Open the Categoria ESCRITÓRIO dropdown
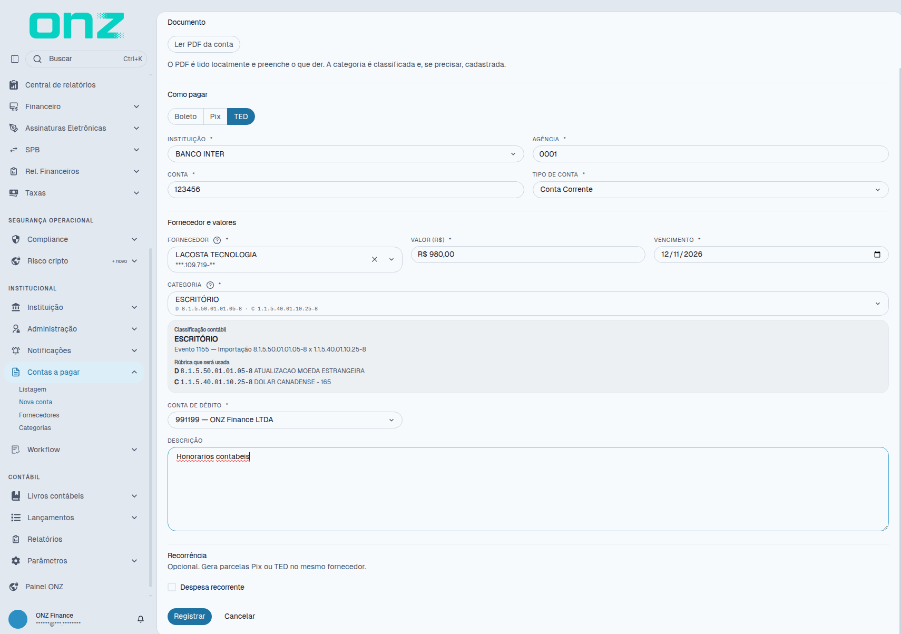The image size is (901, 634). (x=528, y=304)
